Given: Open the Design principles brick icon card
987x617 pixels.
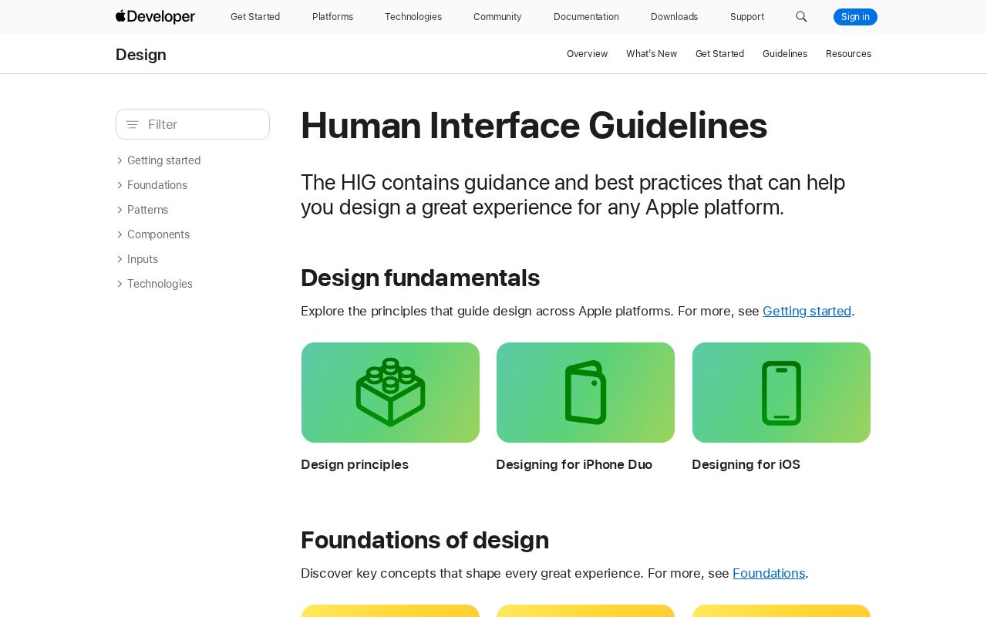Looking at the screenshot, I should (390, 393).
